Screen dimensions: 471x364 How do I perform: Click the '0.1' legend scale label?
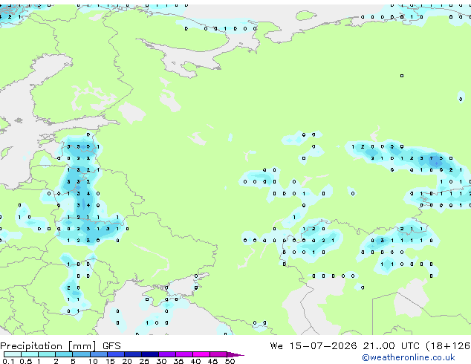[x=8, y=361]
